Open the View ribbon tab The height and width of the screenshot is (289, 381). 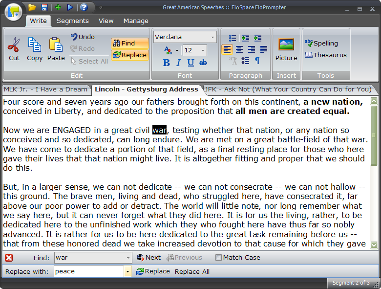(x=106, y=21)
